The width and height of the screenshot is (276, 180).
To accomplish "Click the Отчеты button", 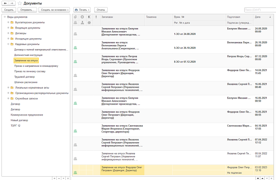I will pos(101,10).
